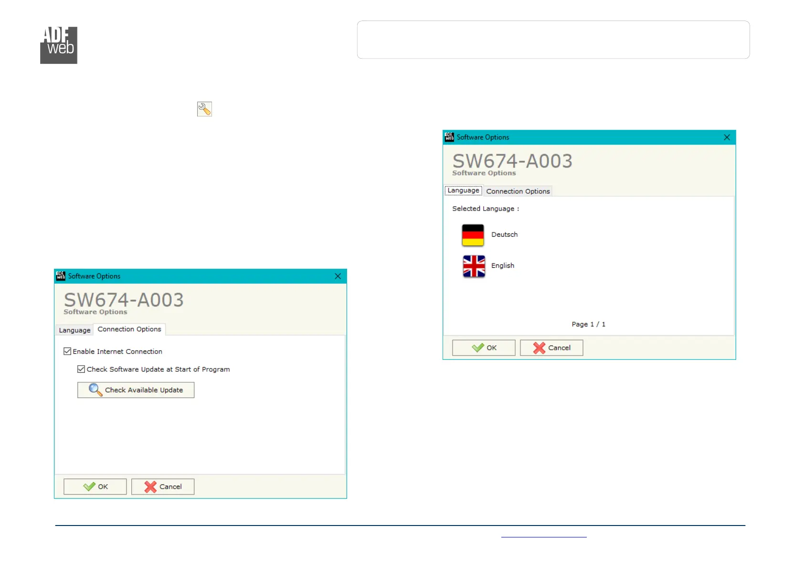Select the German flag icon
The width and height of the screenshot is (804, 568).
click(473, 235)
